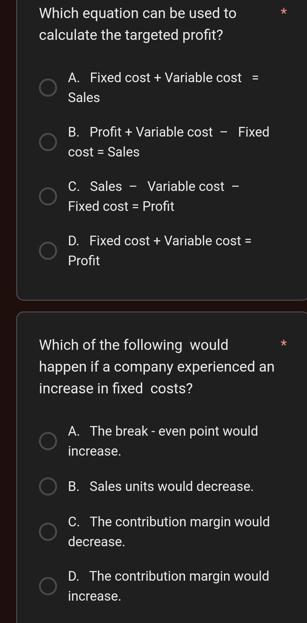Click the "Sales units would decrease." answer text

point(161,486)
